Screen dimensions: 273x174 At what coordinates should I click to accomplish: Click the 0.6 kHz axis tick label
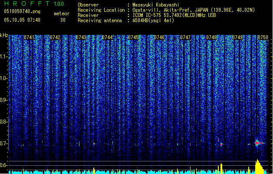pos(3,165)
